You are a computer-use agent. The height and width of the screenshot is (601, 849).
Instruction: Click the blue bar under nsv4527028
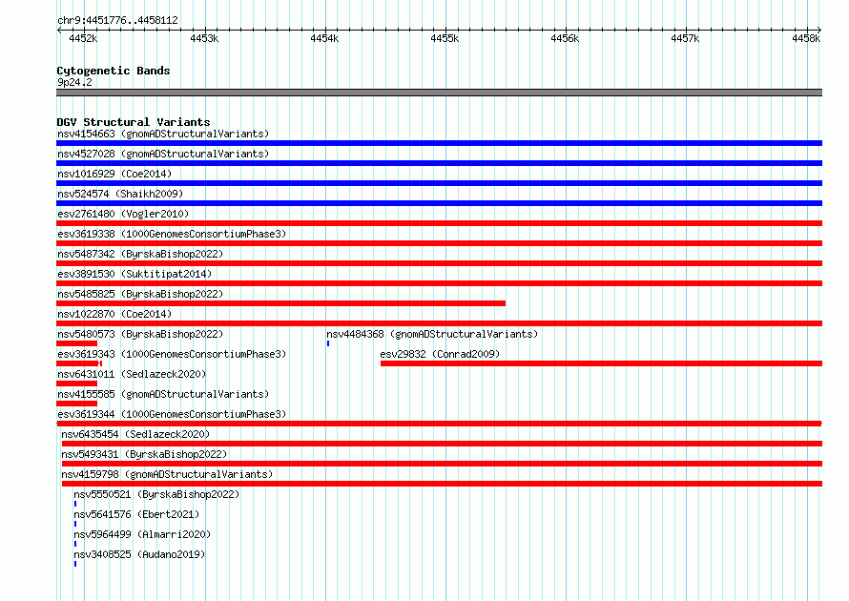(439, 163)
